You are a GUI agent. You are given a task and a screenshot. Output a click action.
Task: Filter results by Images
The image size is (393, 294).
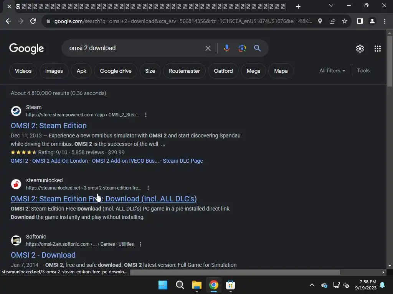tap(54, 71)
